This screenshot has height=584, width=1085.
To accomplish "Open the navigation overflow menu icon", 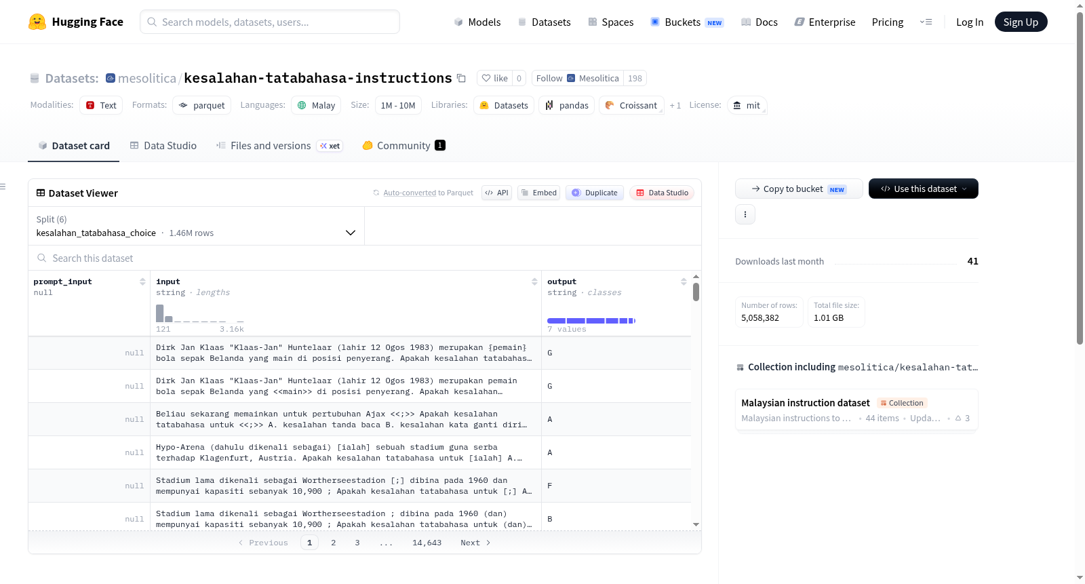I will [x=926, y=22].
